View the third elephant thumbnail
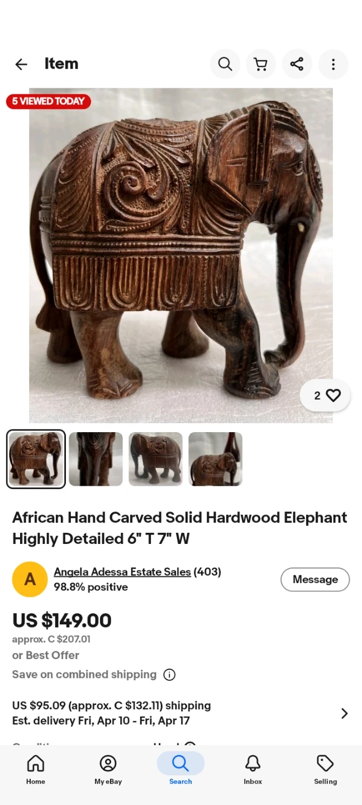The width and height of the screenshot is (362, 805). click(155, 459)
